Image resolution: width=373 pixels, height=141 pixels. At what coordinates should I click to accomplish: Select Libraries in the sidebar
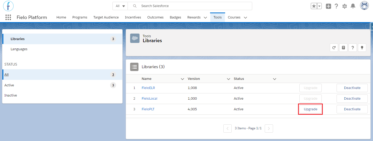tap(62, 39)
